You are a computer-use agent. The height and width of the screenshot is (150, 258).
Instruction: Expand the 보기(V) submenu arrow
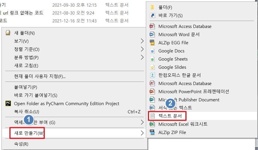click(142, 41)
